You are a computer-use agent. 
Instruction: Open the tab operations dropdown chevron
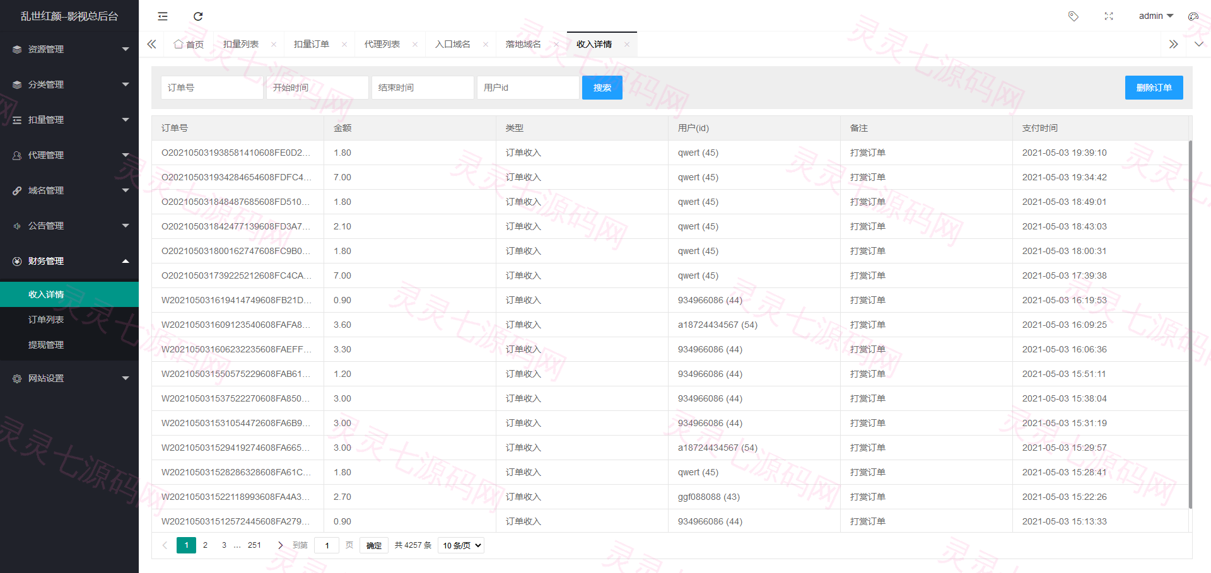(x=1199, y=44)
